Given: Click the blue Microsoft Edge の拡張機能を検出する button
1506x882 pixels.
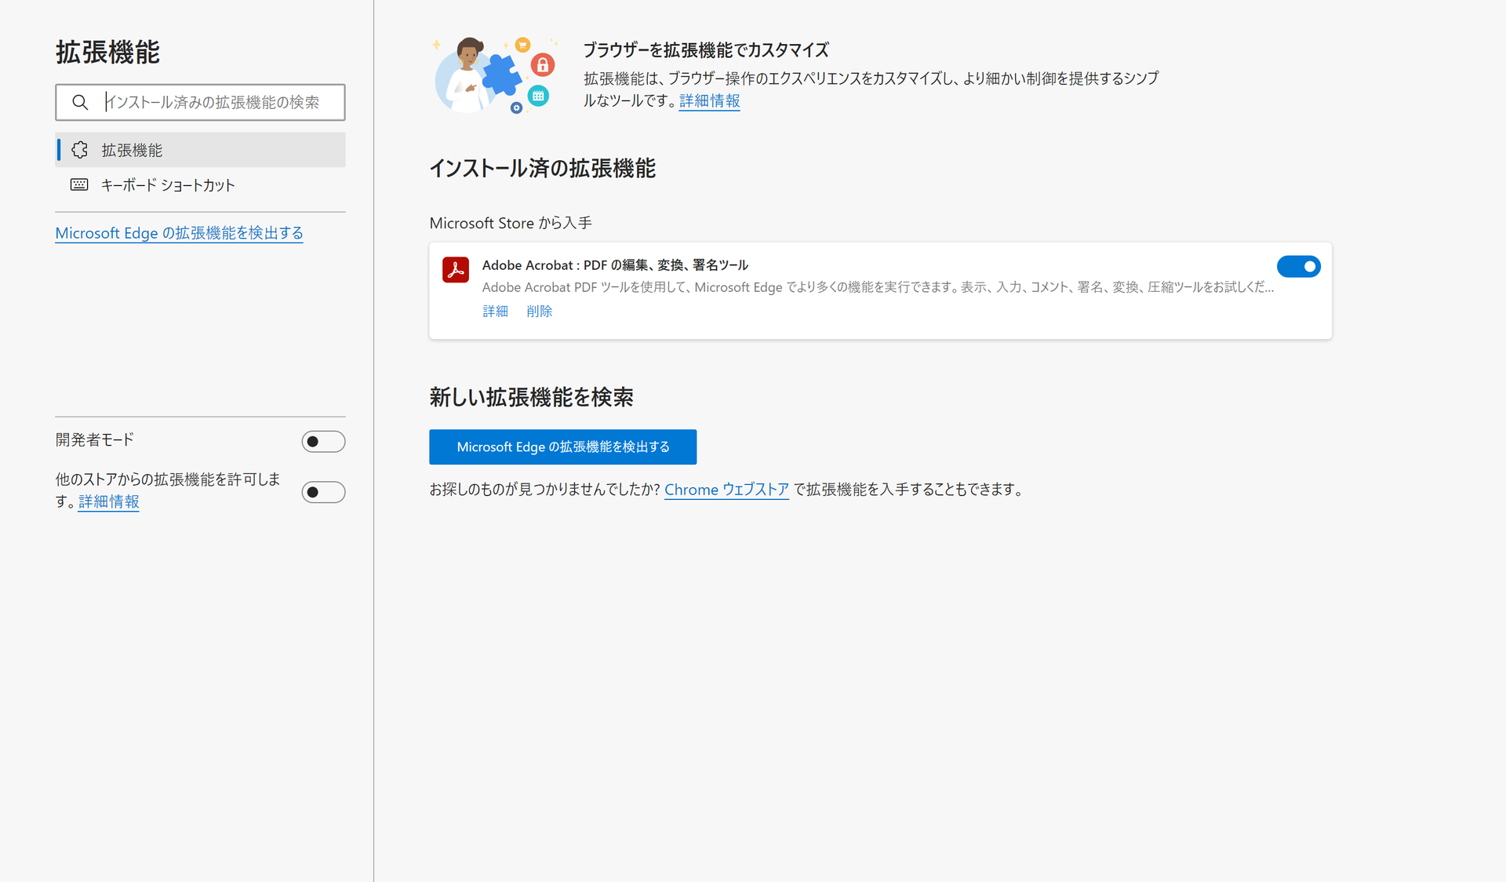Looking at the screenshot, I should click(x=562, y=446).
